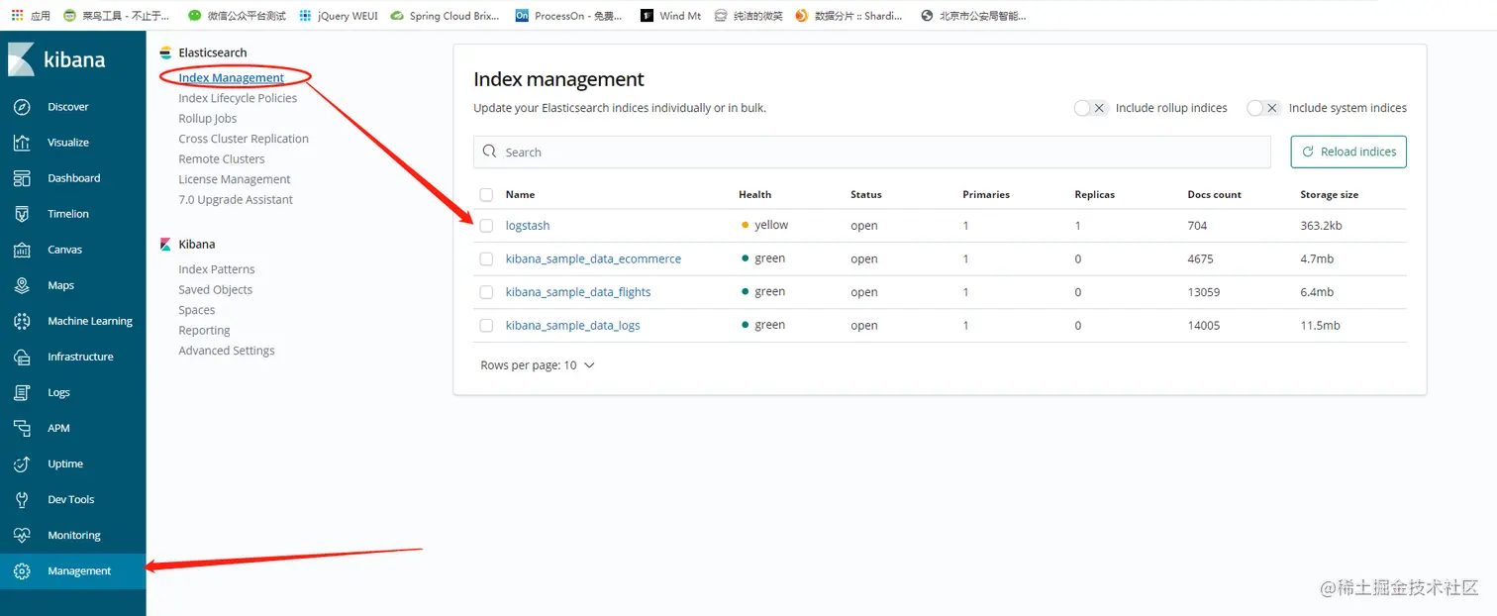Open APM via its icon
This screenshot has height=616, width=1497.
[x=22, y=428]
